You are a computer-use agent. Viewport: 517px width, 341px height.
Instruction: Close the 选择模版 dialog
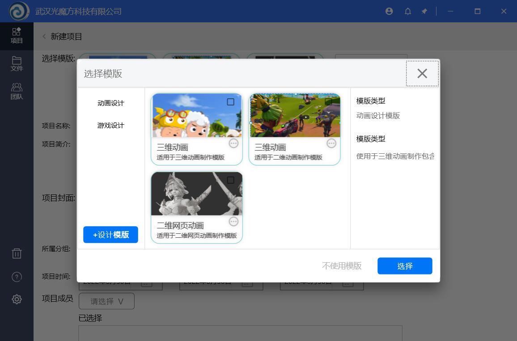click(x=422, y=73)
